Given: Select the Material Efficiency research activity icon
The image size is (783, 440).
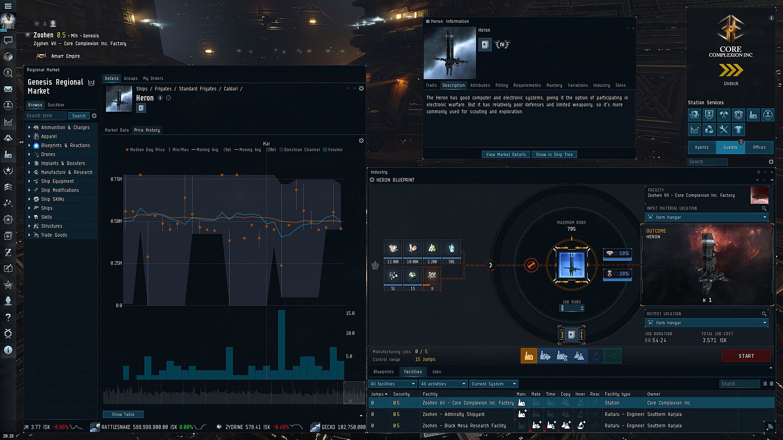Looking at the screenshot, I should coord(545,356).
